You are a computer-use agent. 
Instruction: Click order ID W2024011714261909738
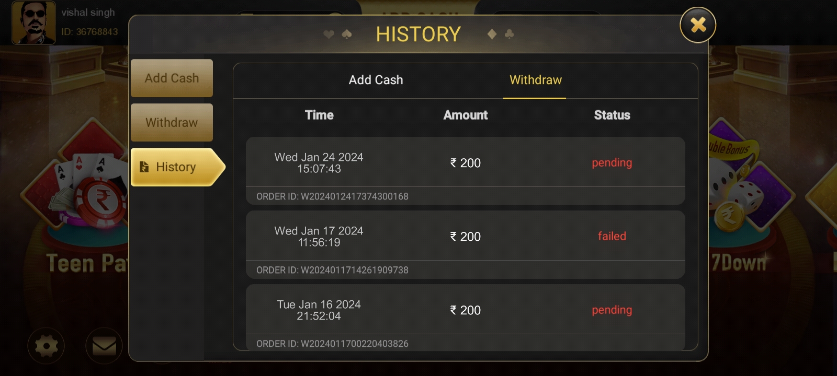332,270
